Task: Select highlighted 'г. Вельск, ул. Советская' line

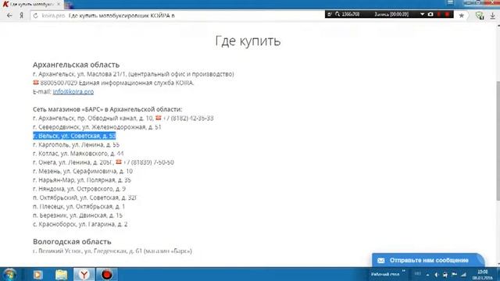Action: [74, 136]
